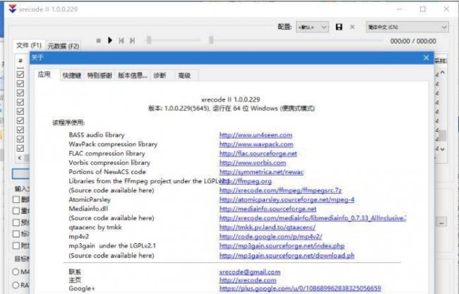Viewport: 459px width, 294px height.
Task: Click the ellipsis browse button at right
Action: click(x=441, y=222)
